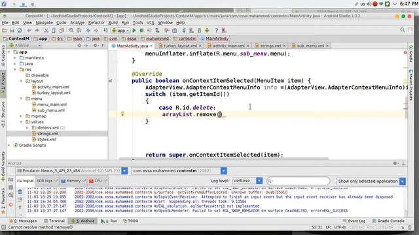Viewport: 419px width, 235px height.
Task: Click the Synchronize toolbar icon
Action: 20,31
